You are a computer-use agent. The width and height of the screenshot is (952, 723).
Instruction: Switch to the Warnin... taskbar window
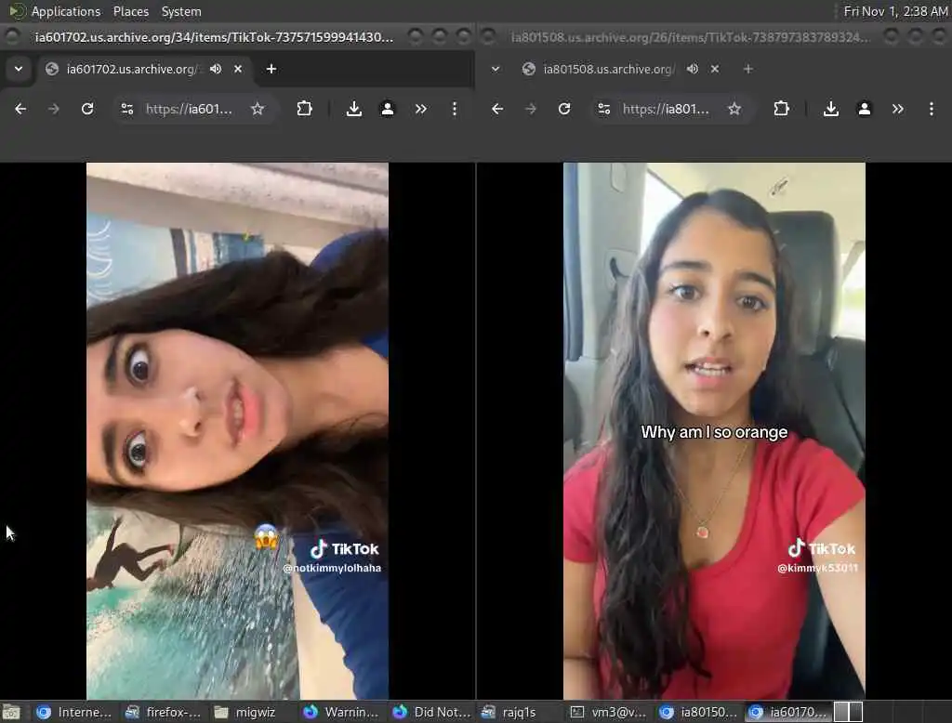click(x=340, y=712)
